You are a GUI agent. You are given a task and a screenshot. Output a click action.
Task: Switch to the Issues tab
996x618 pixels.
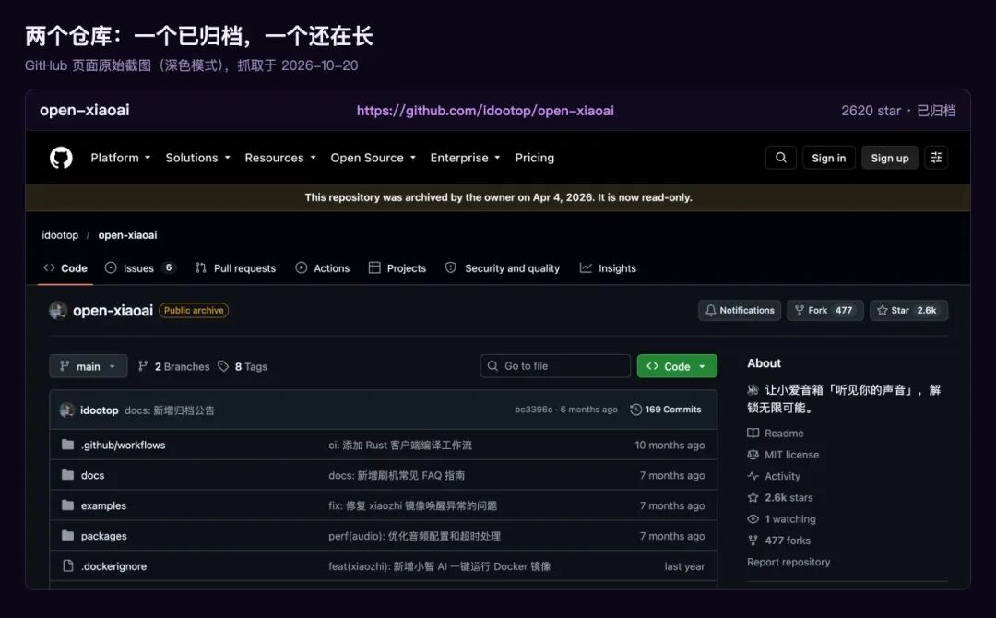click(x=140, y=268)
